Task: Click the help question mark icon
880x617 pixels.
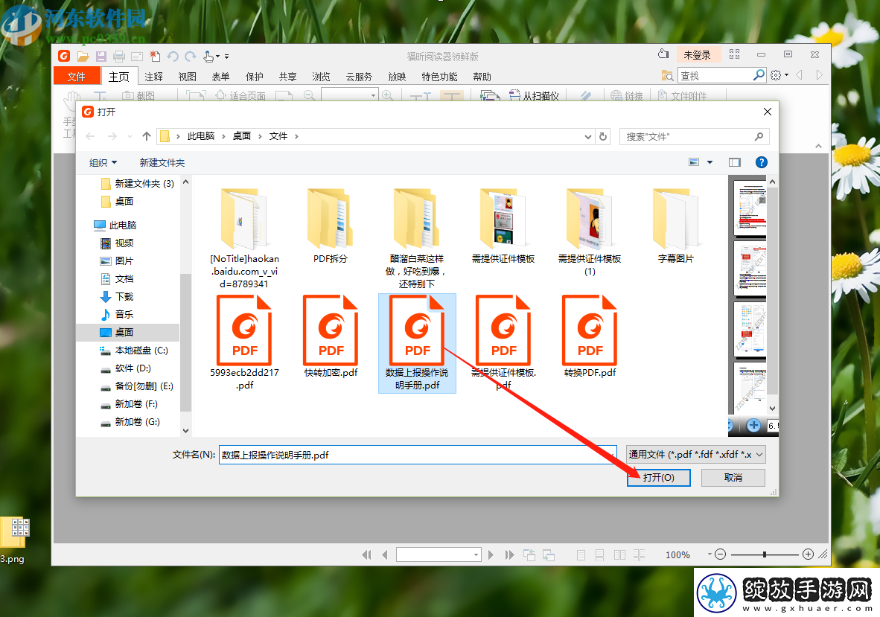Action: [761, 162]
